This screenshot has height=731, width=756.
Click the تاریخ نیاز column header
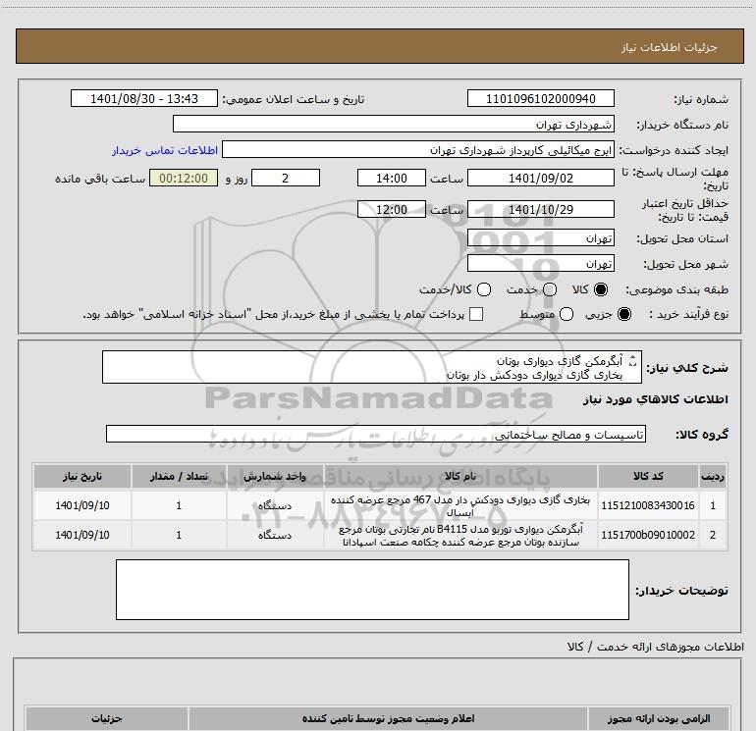(82, 476)
